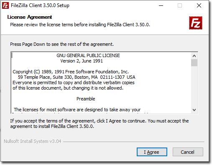Image resolution: width=212 pixels, height=165 pixels.
Task: Click the empty scrollbar track below the thumb
Action: tap(194, 87)
